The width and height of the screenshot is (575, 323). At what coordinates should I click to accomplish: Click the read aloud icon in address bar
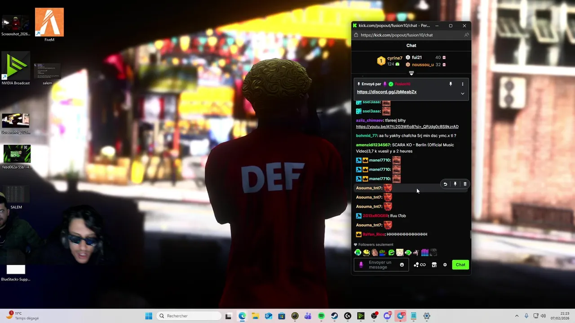coord(466,35)
